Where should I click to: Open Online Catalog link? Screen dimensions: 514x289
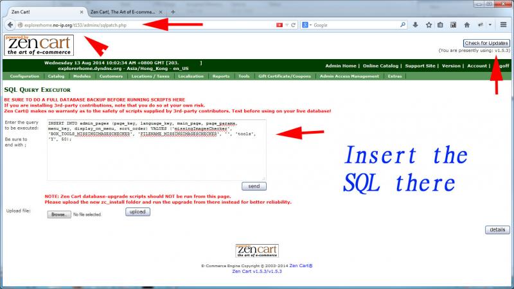tap(380, 66)
